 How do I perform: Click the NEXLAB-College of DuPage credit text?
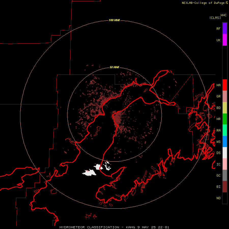coord(205,3)
